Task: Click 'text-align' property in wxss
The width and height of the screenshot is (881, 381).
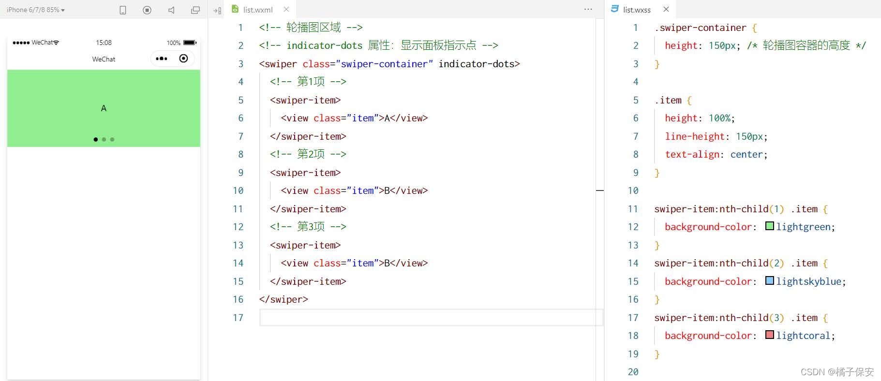Action: [692, 154]
